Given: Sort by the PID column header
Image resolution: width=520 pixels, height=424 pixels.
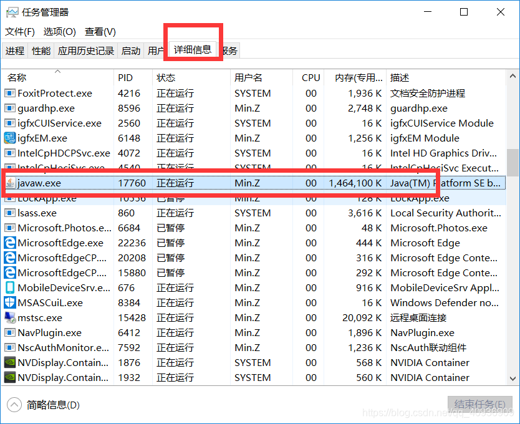Looking at the screenshot, I should point(133,78).
